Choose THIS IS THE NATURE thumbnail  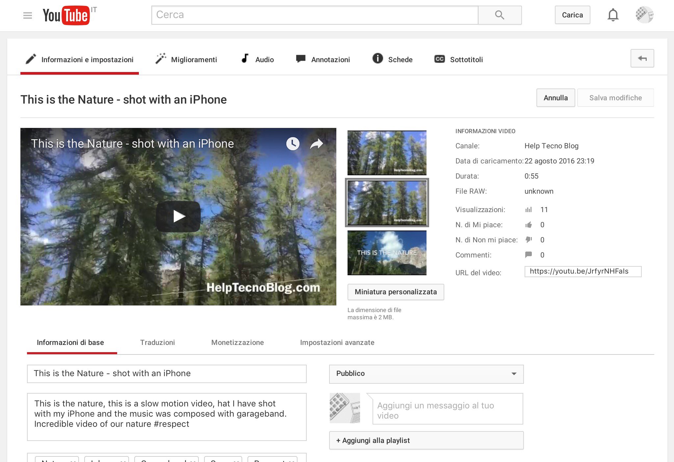click(387, 253)
